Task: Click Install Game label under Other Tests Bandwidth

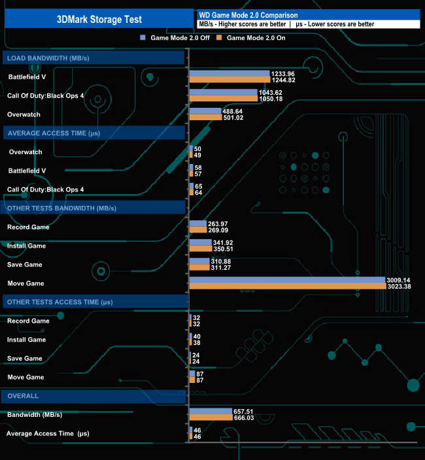Action: [x=26, y=246]
